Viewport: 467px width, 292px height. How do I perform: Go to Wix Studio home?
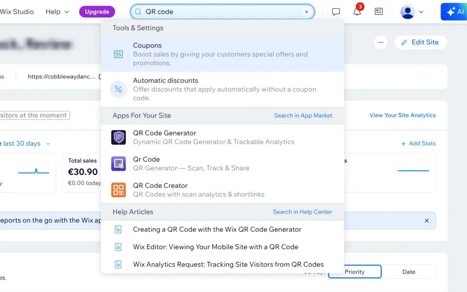(17, 11)
